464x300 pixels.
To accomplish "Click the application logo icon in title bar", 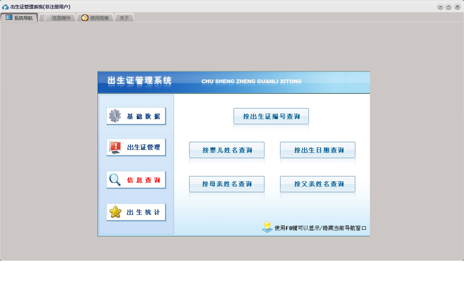I will [x=5, y=7].
